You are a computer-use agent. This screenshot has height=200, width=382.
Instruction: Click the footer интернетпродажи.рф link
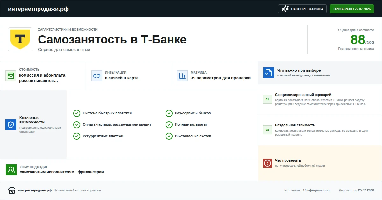(35, 190)
